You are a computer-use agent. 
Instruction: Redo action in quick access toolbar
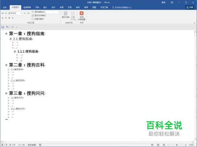(12, 27)
